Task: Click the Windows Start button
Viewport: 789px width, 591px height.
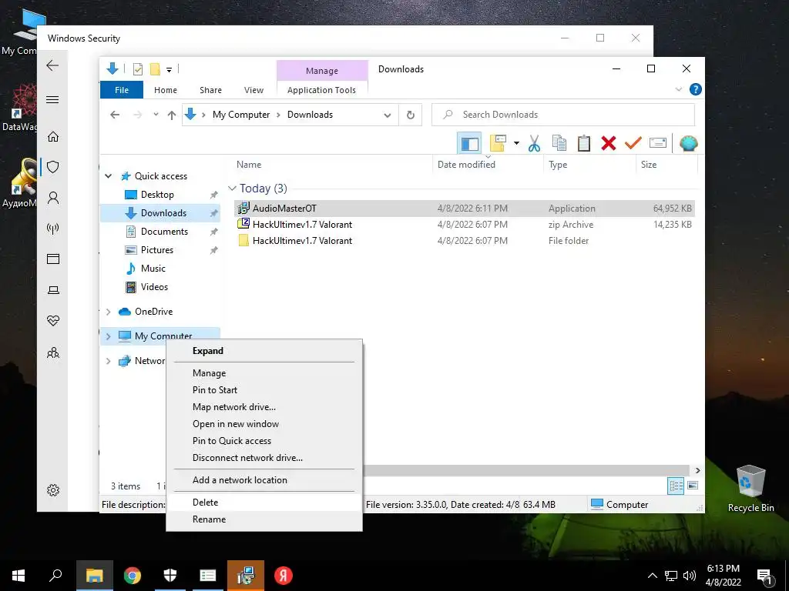Action: click(18, 576)
